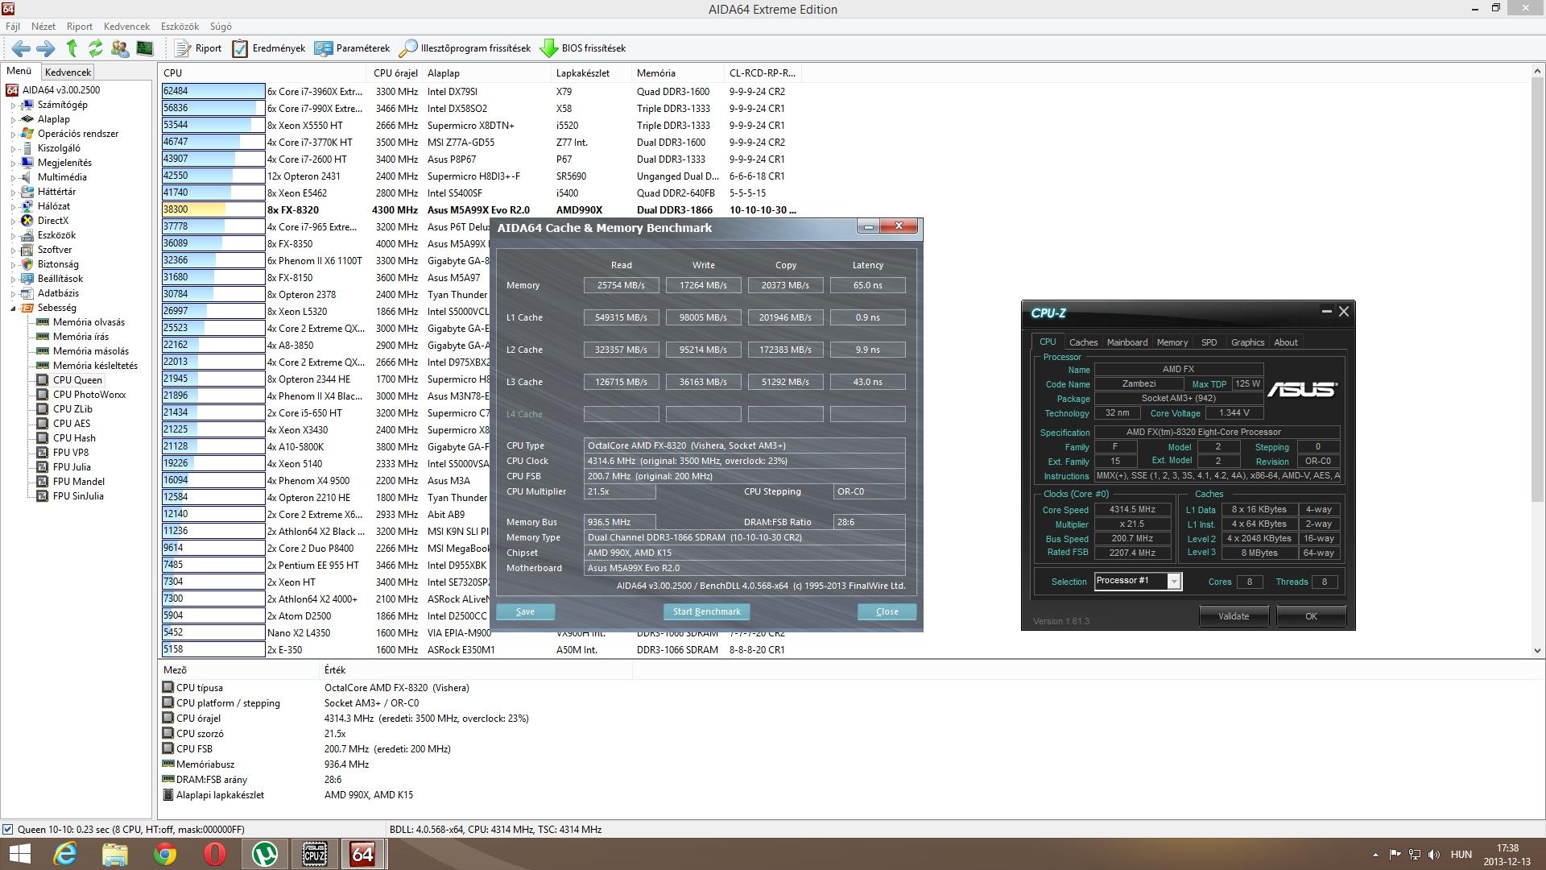Image resolution: width=1546 pixels, height=870 pixels.
Task: Open the Eszközök menu in menu bar
Action: (180, 27)
